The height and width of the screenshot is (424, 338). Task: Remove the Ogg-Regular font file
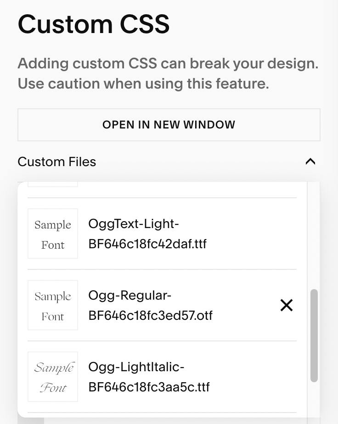click(x=286, y=305)
